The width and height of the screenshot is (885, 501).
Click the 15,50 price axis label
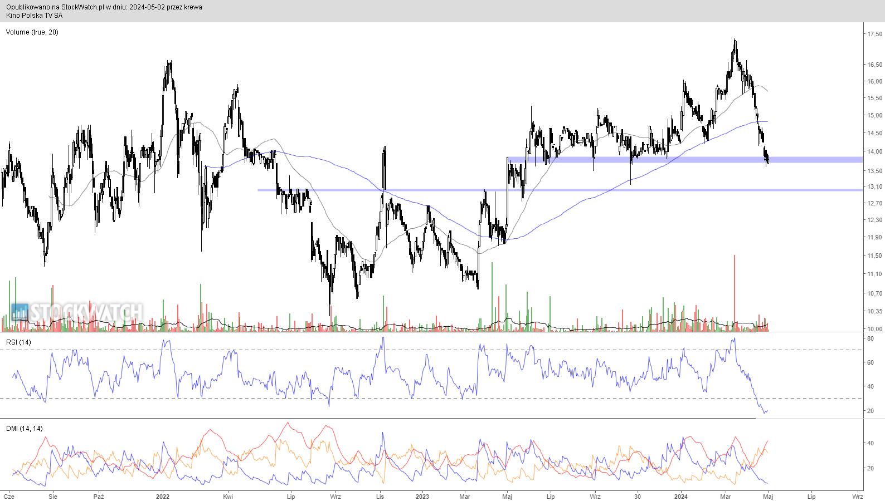(x=874, y=98)
